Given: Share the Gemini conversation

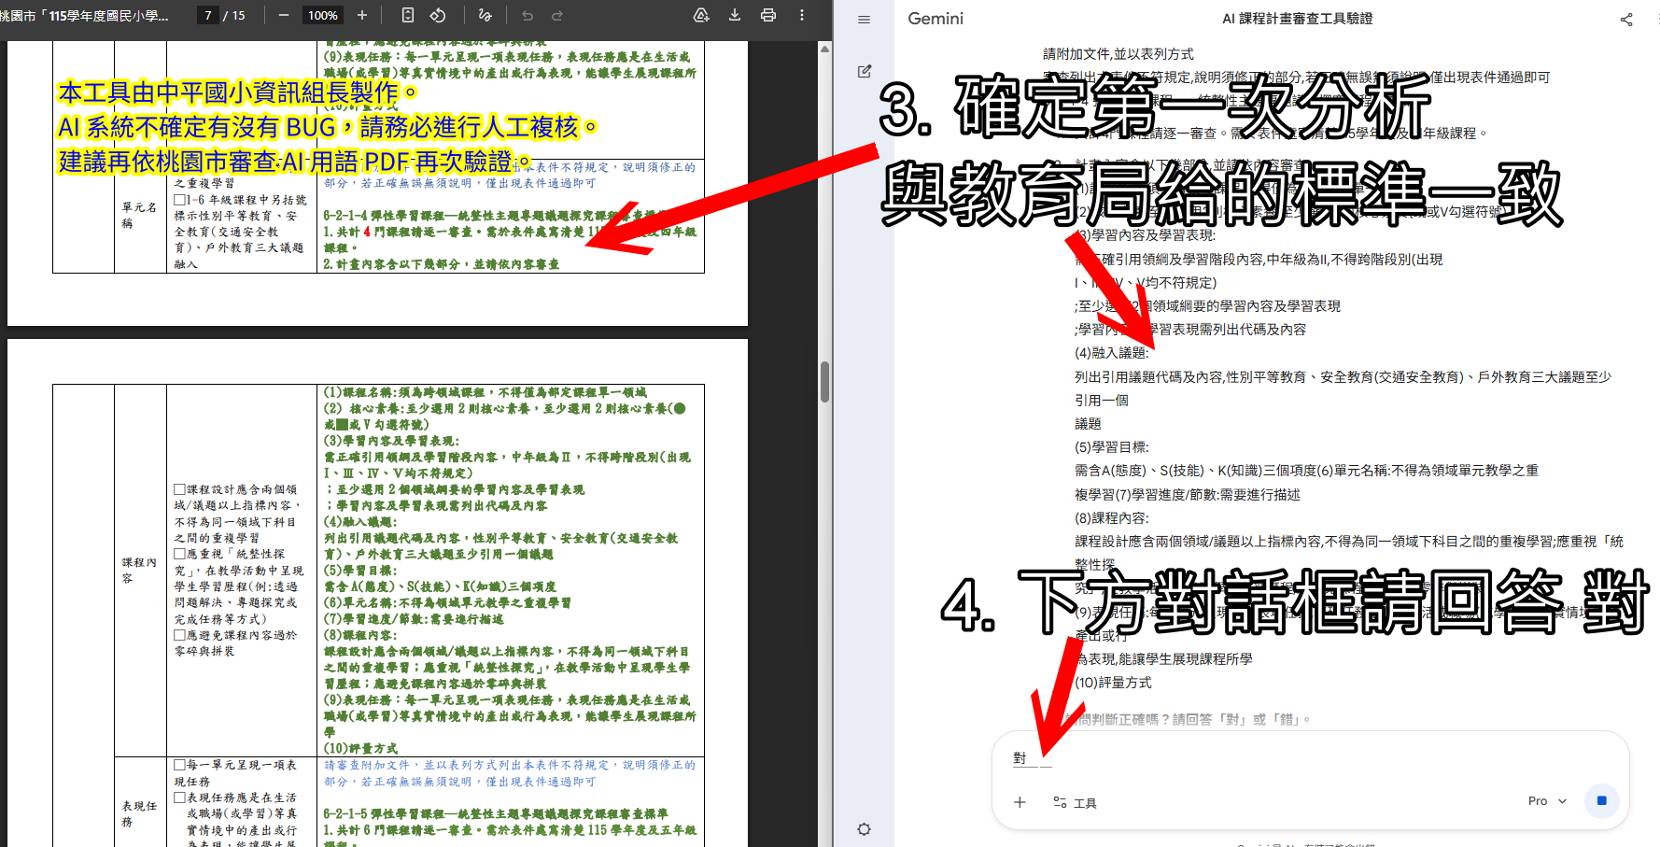Looking at the screenshot, I should (1626, 20).
